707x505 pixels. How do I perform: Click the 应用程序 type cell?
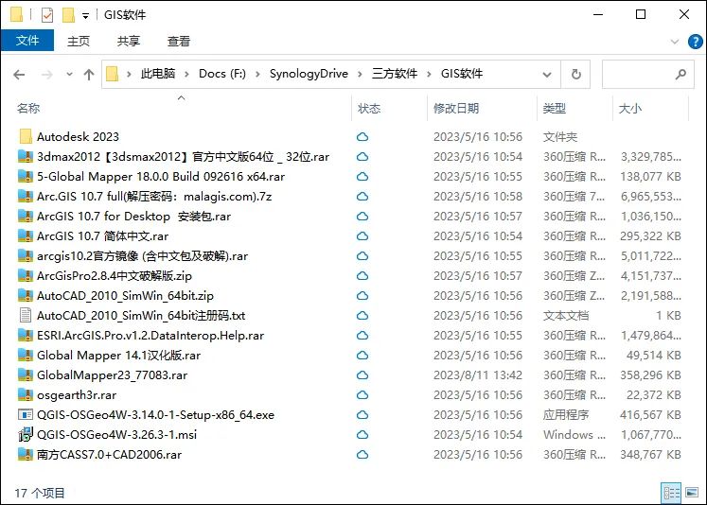566,414
